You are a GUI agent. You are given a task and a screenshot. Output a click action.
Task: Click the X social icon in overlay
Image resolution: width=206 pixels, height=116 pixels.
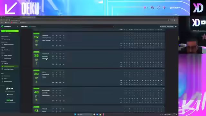click(x=158, y=8)
